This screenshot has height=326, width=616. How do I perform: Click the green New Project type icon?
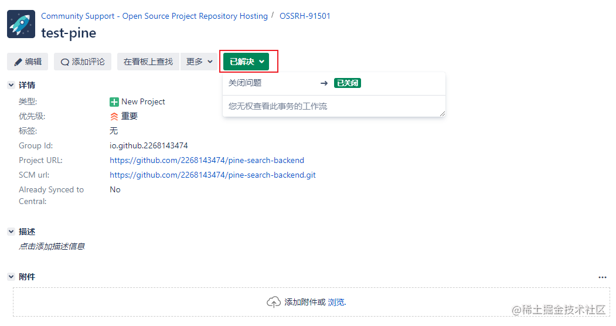114,102
